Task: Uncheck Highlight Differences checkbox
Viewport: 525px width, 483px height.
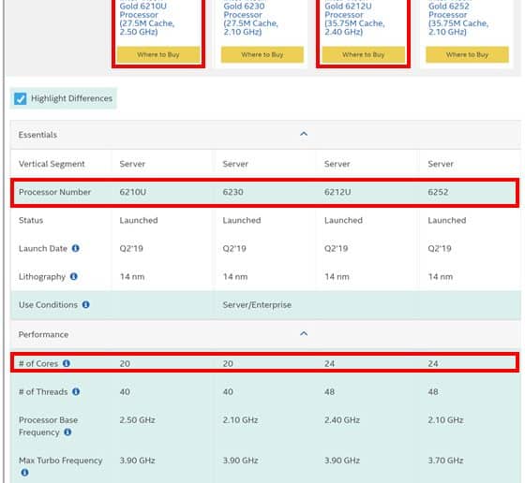Action: pos(20,98)
